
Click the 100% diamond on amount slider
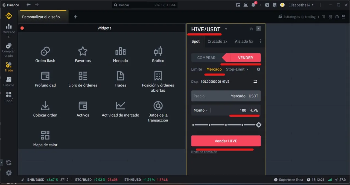pos(259,125)
